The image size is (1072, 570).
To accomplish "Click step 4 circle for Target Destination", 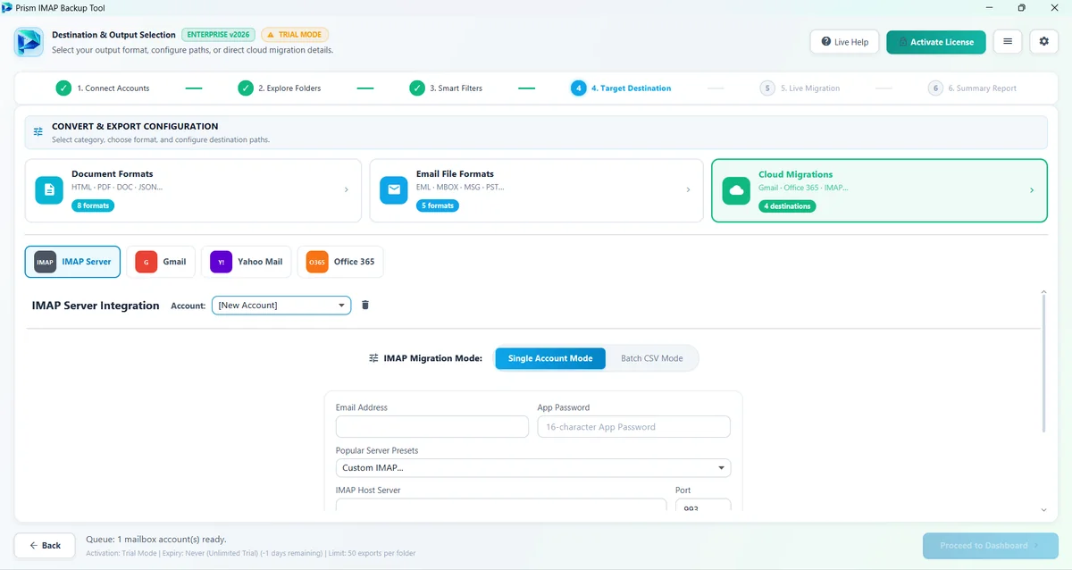I will point(579,88).
